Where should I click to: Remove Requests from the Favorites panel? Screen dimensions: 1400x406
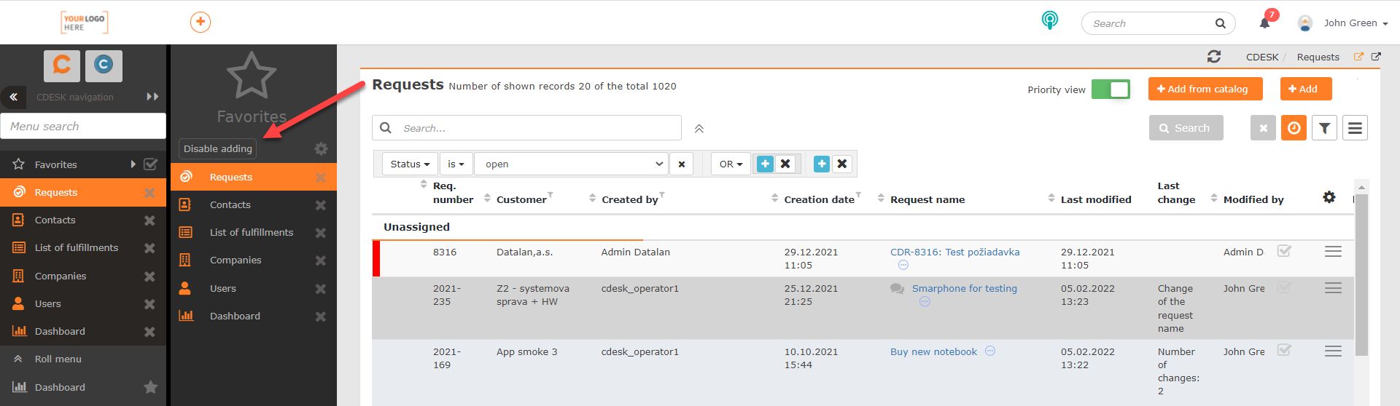coord(320,178)
